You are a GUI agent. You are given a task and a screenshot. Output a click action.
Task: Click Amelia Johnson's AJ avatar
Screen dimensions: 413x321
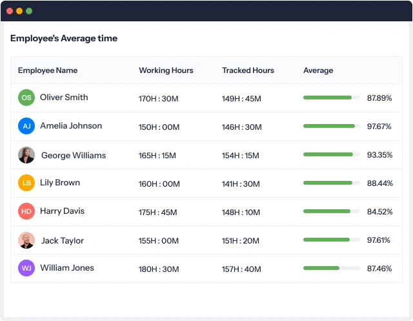(26, 126)
